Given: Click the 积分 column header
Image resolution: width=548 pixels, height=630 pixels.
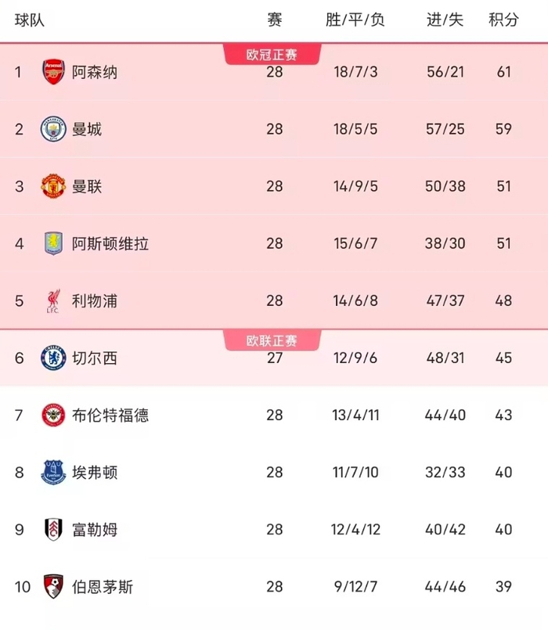Looking at the screenshot, I should tap(503, 20).
